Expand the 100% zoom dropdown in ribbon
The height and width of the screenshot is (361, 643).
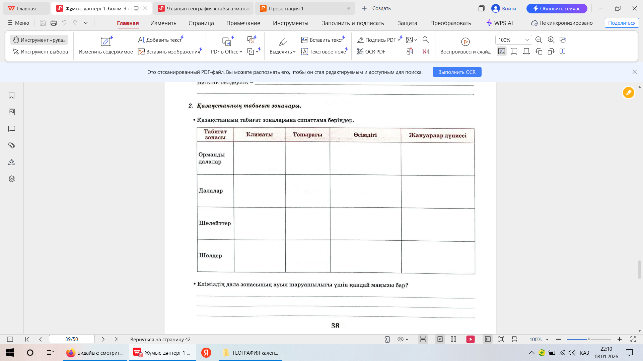click(x=527, y=40)
